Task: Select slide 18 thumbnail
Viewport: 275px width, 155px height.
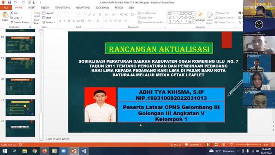Action: click(20, 45)
